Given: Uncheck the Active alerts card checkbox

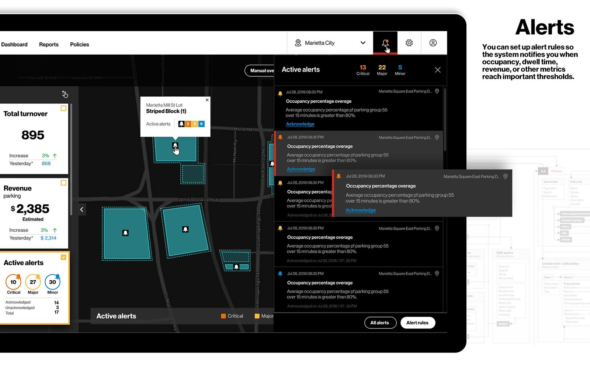Looking at the screenshot, I should coord(63,257).
